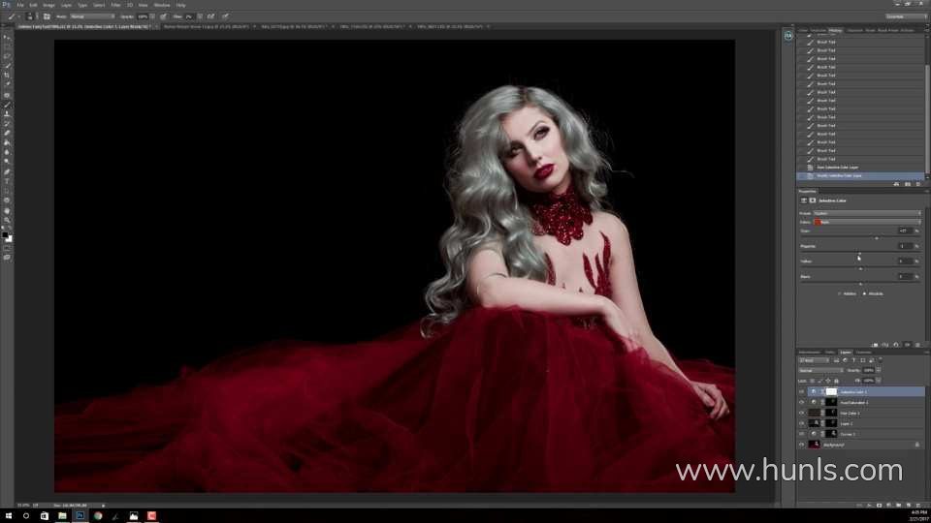Select the Absolute radio button
931x523 pixels.
[864, 293]
